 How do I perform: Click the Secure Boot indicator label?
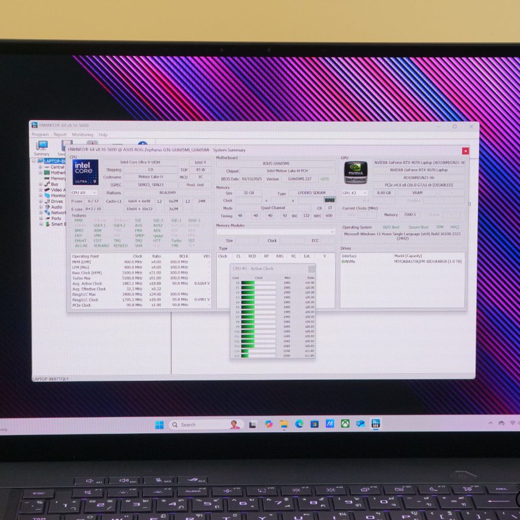pyautogui.click(x=418, y=227)
